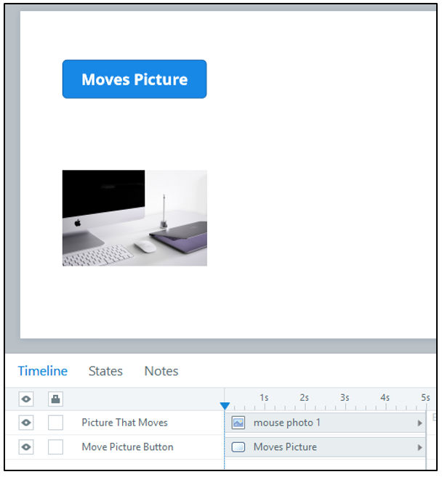This screenshot has width=442, height=477.
Task: Click arrow at end of Moves Picture bar
Action: (419, 447)
